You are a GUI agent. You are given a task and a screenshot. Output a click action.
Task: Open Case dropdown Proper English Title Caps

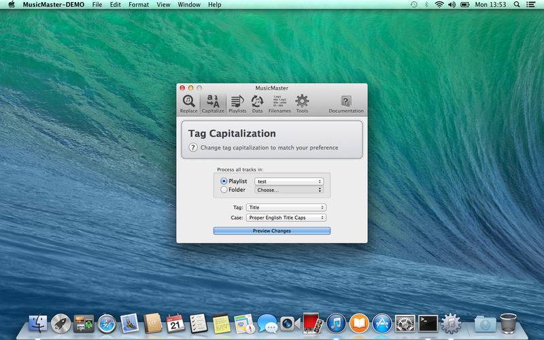(286, 218)
